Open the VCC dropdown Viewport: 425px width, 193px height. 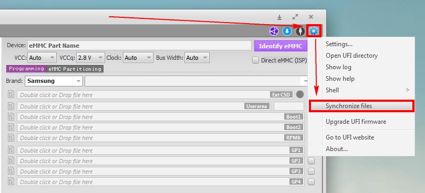42,58
